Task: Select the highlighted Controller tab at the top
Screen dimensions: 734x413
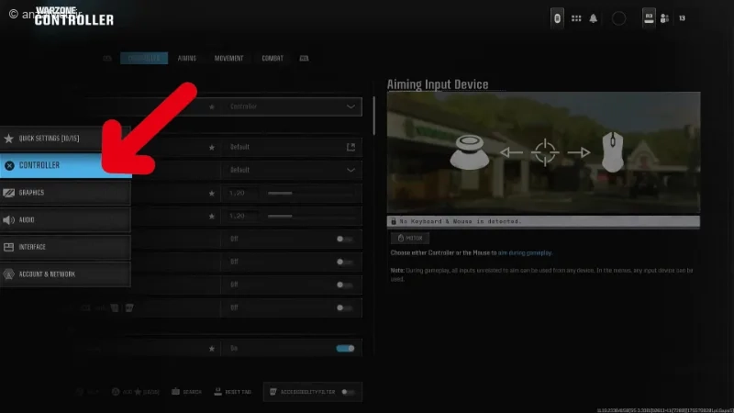Action: (144, 58)
